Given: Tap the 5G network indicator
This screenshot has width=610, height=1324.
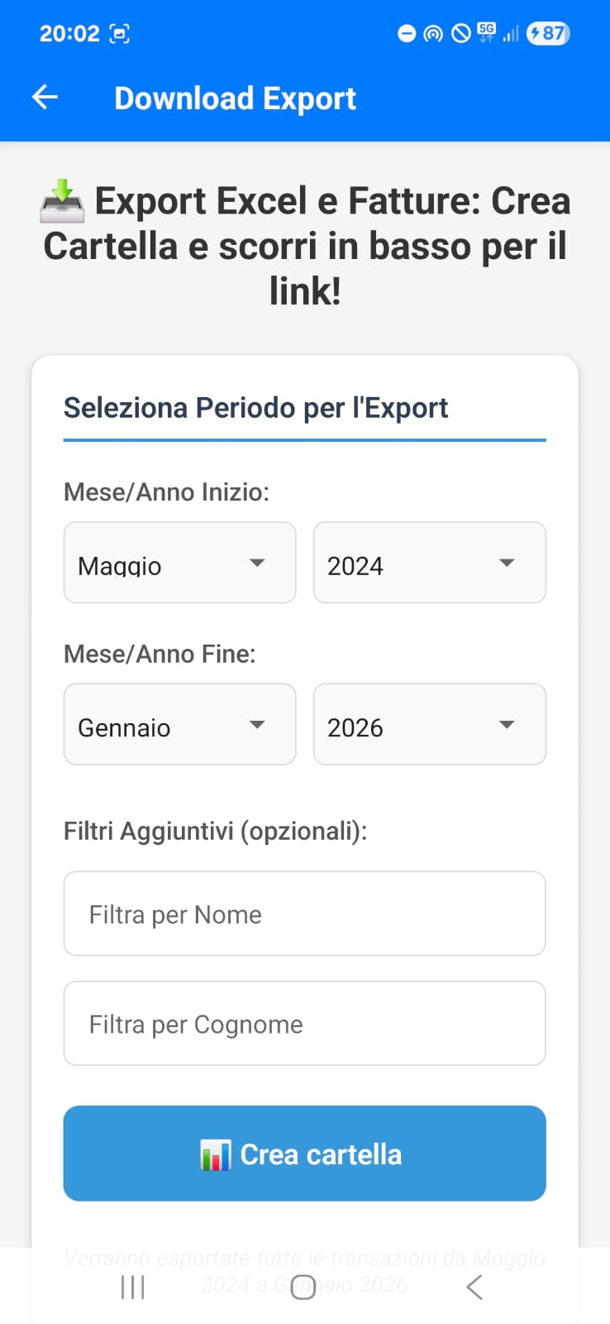Looking at the screenshot, I should (486, 32).
